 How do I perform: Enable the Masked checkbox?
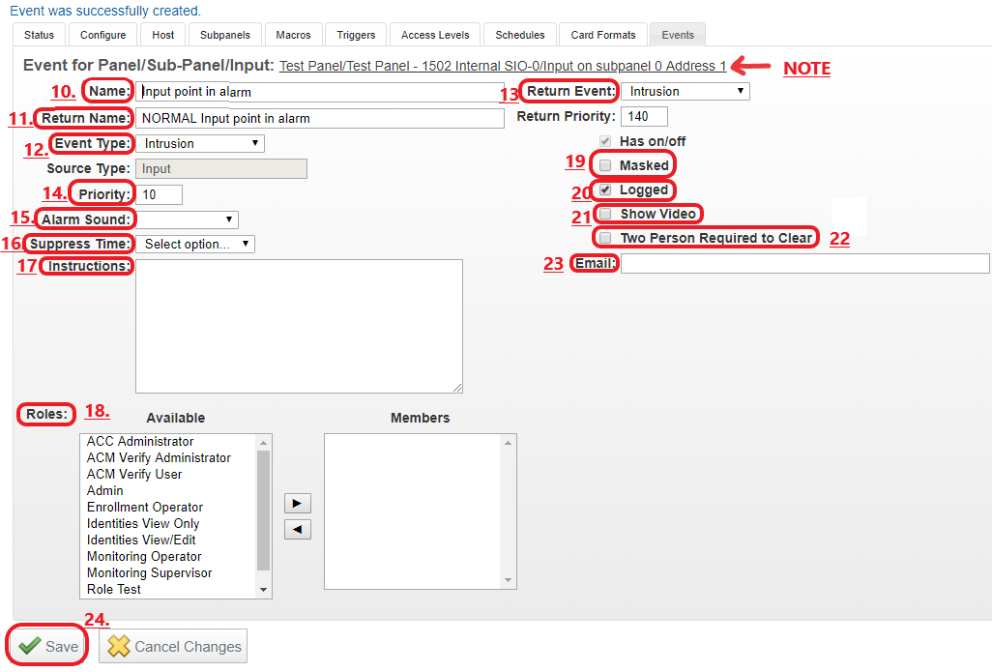[x=605, y=165]
